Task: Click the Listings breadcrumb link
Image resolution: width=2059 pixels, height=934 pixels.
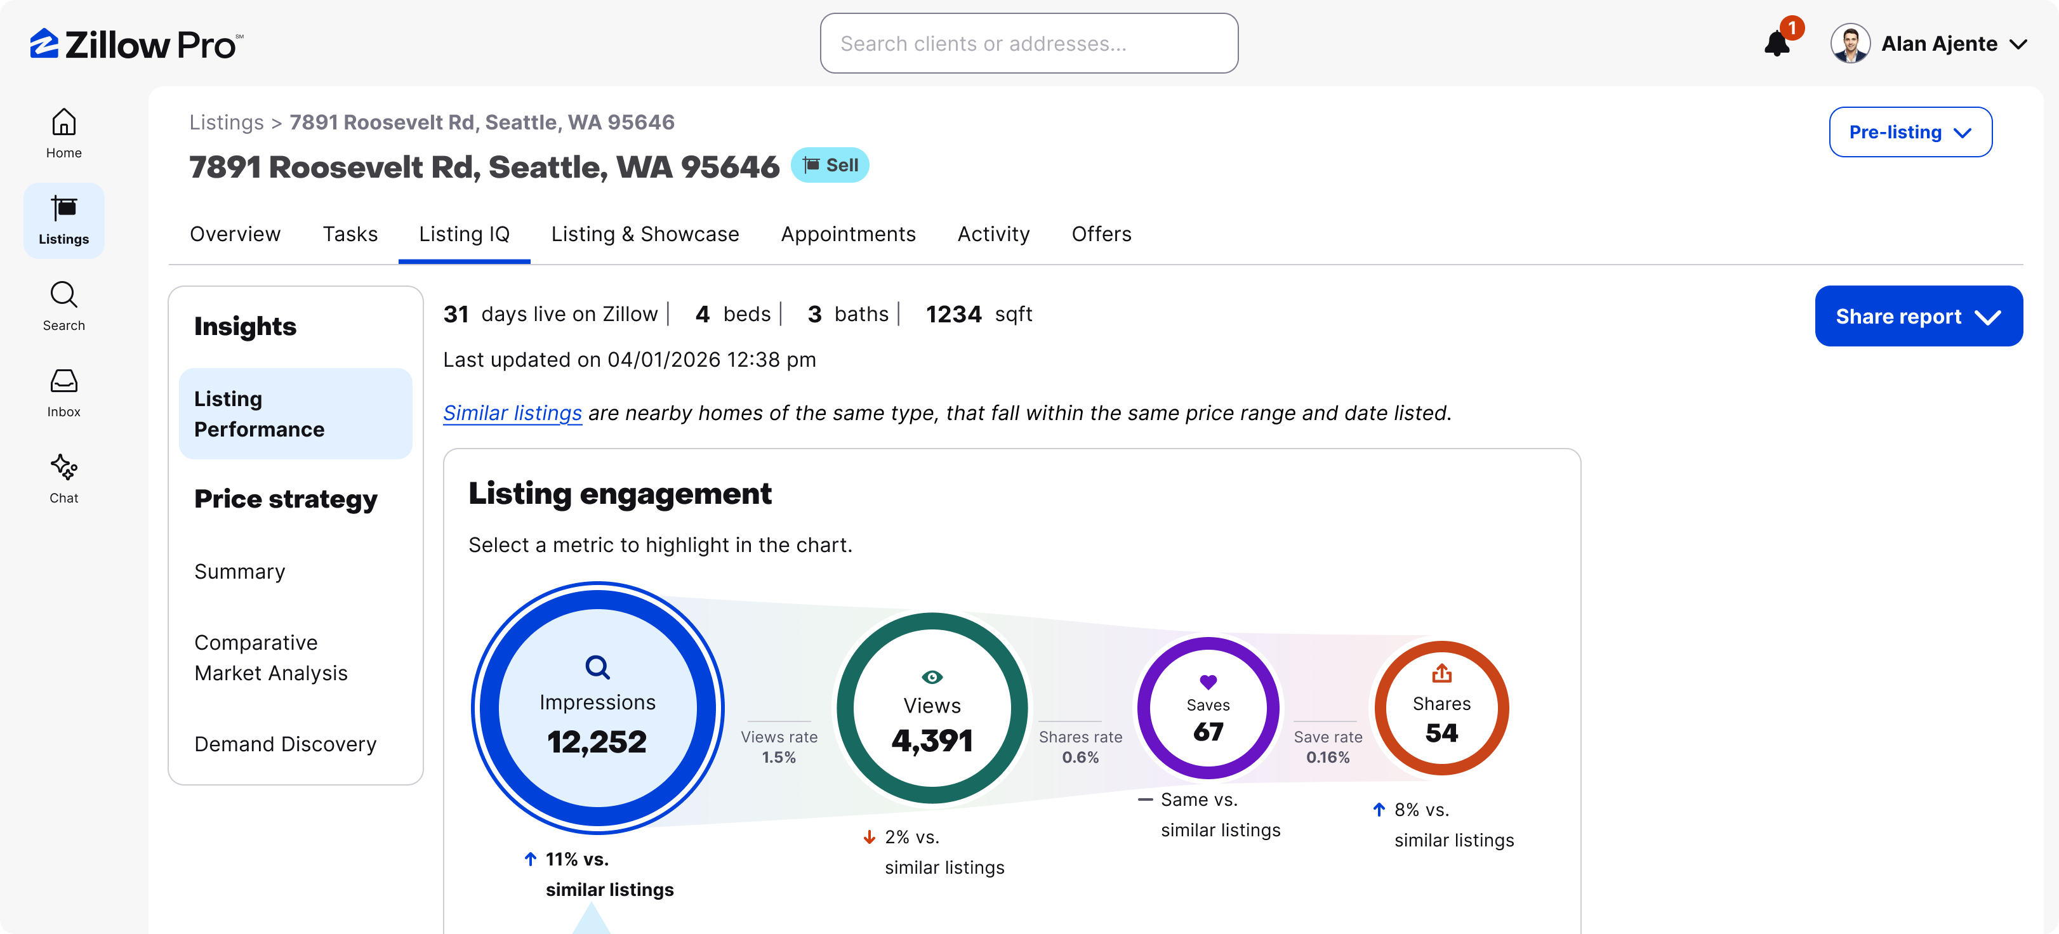Action: click(x=226, y=122)
